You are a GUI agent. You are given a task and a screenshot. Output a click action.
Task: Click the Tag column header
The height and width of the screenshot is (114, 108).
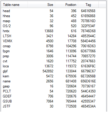pyautogui.click(x=88, y=5)
